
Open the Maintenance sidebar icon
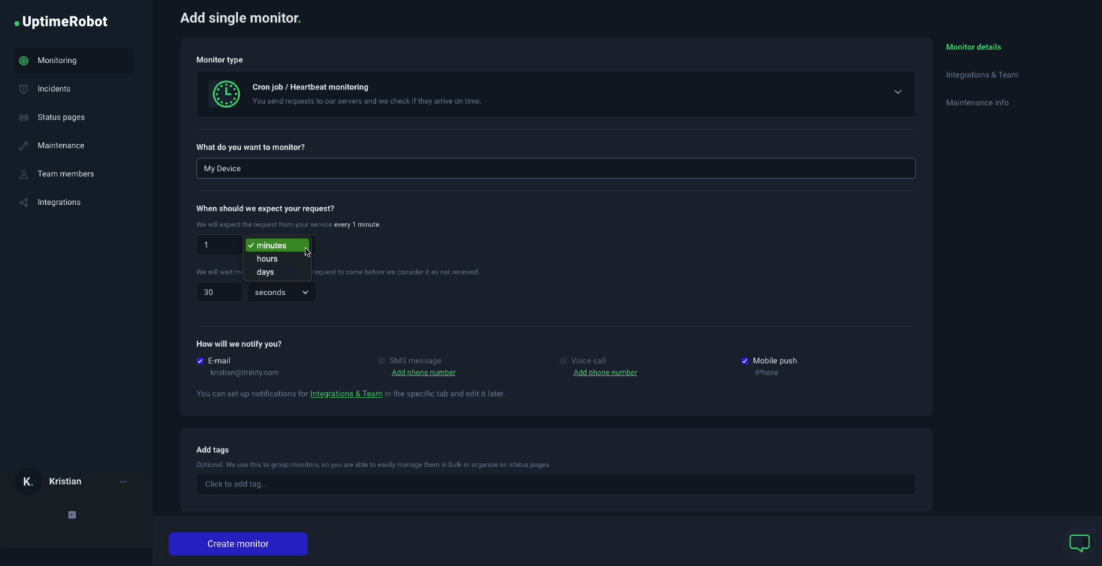[x=24, y=145]
